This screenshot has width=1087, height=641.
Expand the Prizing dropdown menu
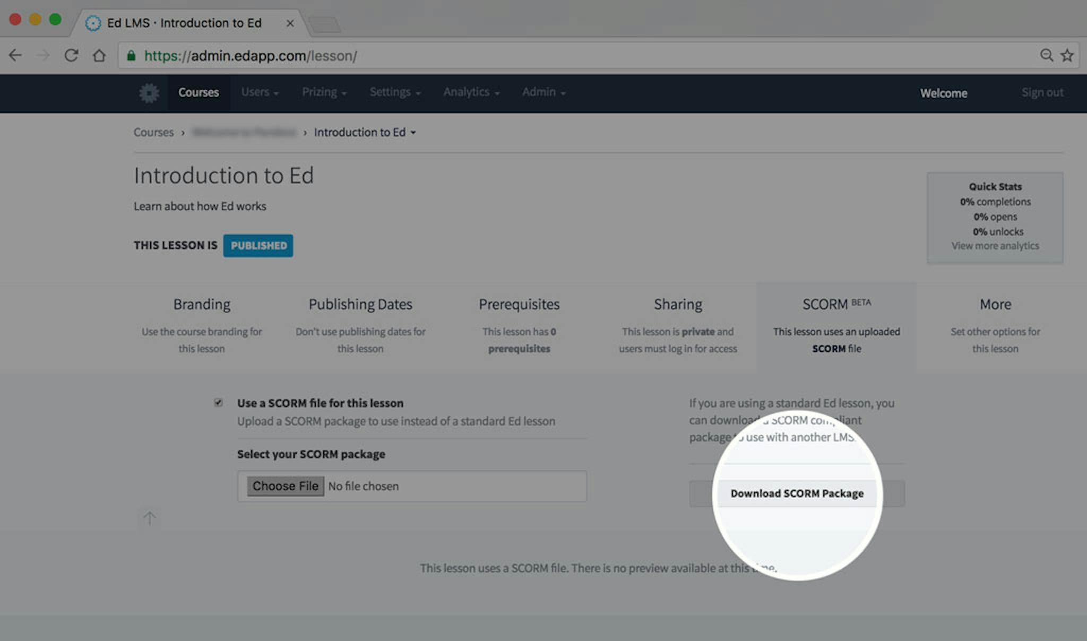[323, 92]
